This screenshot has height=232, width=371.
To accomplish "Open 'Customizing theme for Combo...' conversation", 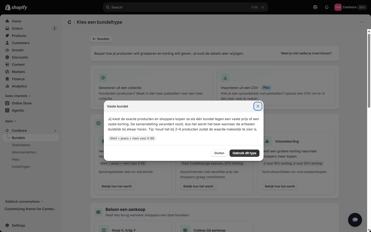I will (31, 209).
